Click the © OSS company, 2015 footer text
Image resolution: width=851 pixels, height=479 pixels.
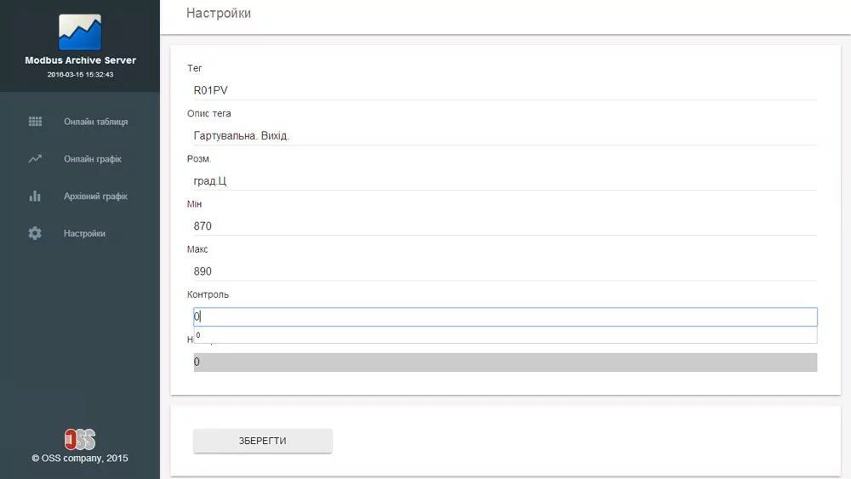click(x=80, y=459)
